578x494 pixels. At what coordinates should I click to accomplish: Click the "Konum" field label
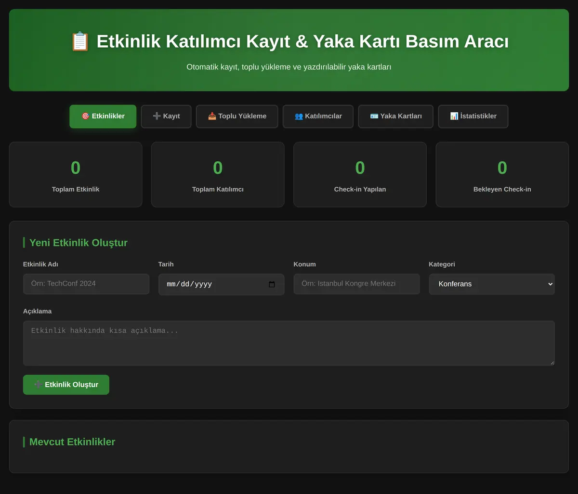tap(304, 264)
